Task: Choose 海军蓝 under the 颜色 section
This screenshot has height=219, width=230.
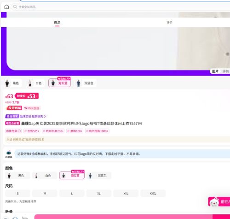Action: point(72,176)
